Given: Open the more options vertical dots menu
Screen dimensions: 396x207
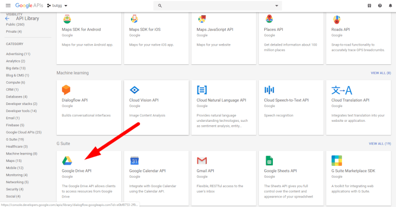Looking at the screenshot, I should point(390,5).
